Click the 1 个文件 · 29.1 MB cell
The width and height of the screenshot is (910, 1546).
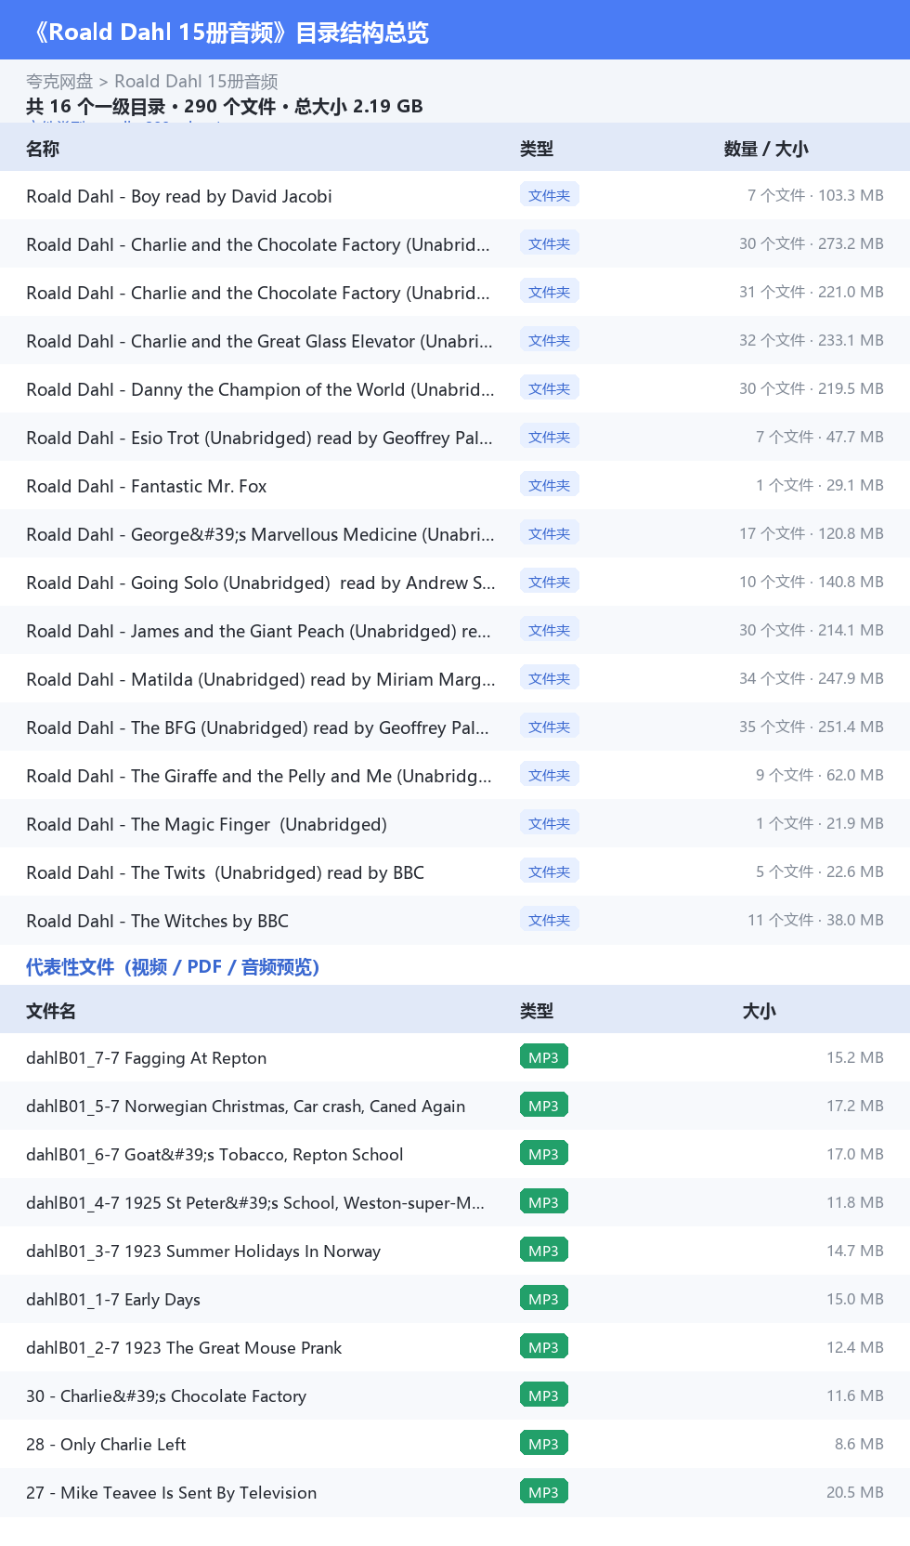(820, 485)
